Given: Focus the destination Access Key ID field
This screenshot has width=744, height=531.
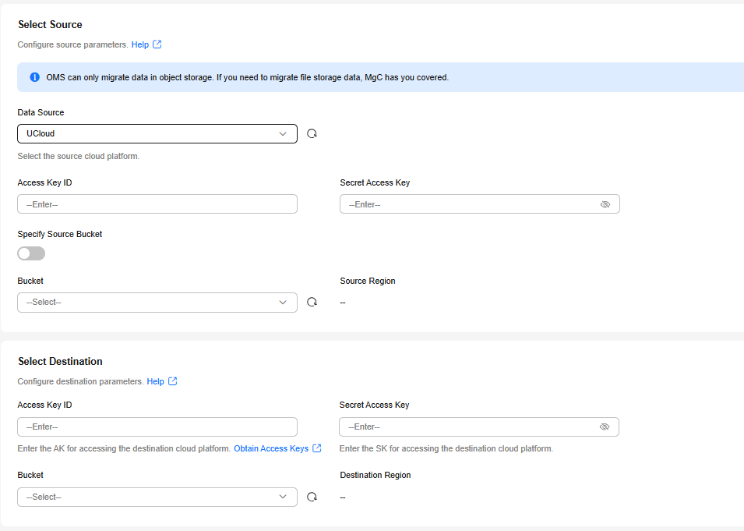Looking at the screenshot, I should tap(157, 427).
